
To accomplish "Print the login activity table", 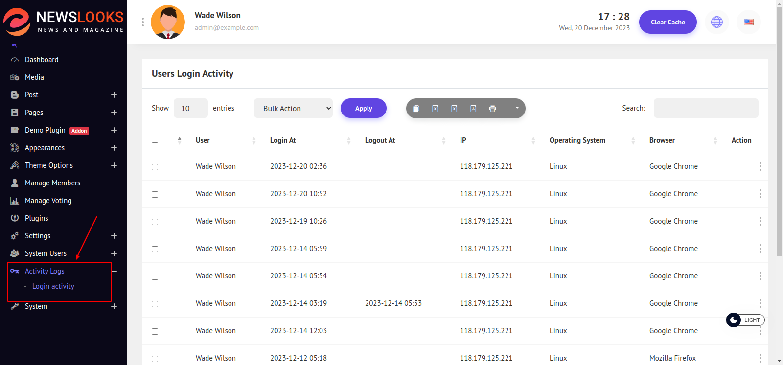I will (x=492, y=109).
